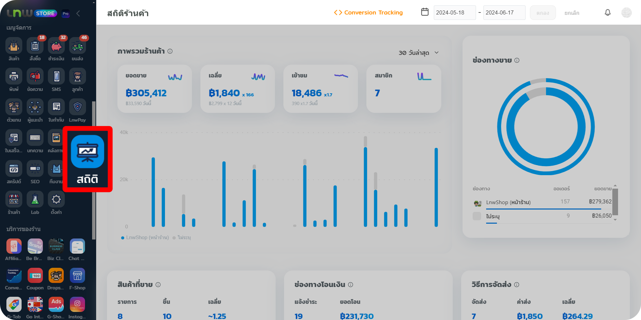Open the Conversion Tracking link
Viewport: 641px width, 320px height.
[x=368, y=13]
